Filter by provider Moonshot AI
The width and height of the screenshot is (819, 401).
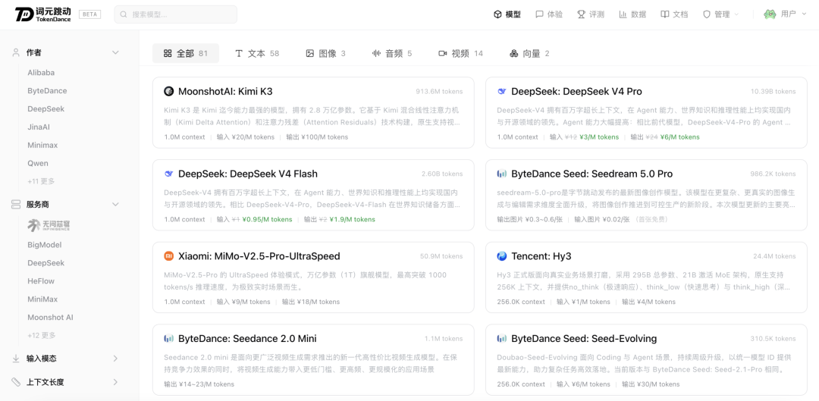[50, 318]
